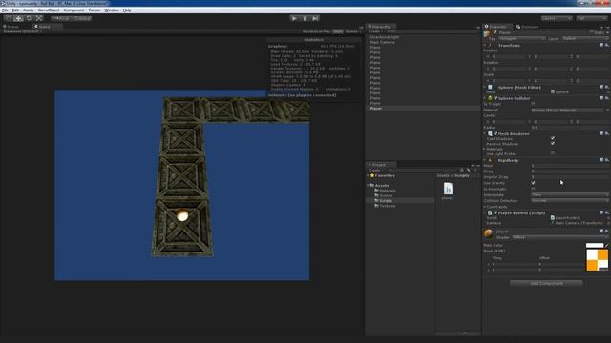Image resolution: width=611 pixels, height=343 pixels.
Task: Toggle the Stats button in Game view
Action: pyautogui.click(x=338, y=31)
